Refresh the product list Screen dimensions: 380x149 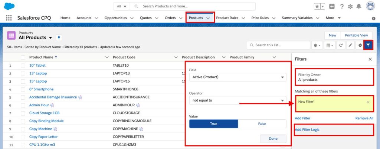click(341, 45)
